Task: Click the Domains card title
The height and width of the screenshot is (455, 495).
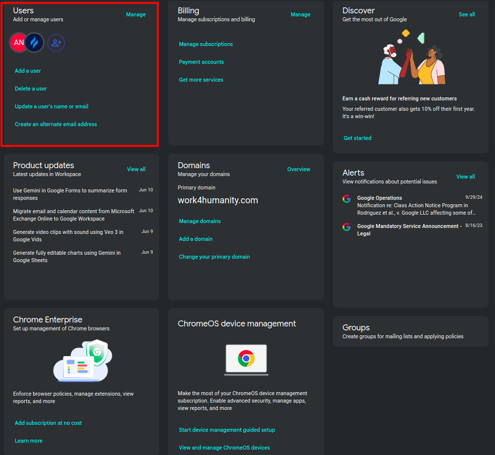Action: 194,165
